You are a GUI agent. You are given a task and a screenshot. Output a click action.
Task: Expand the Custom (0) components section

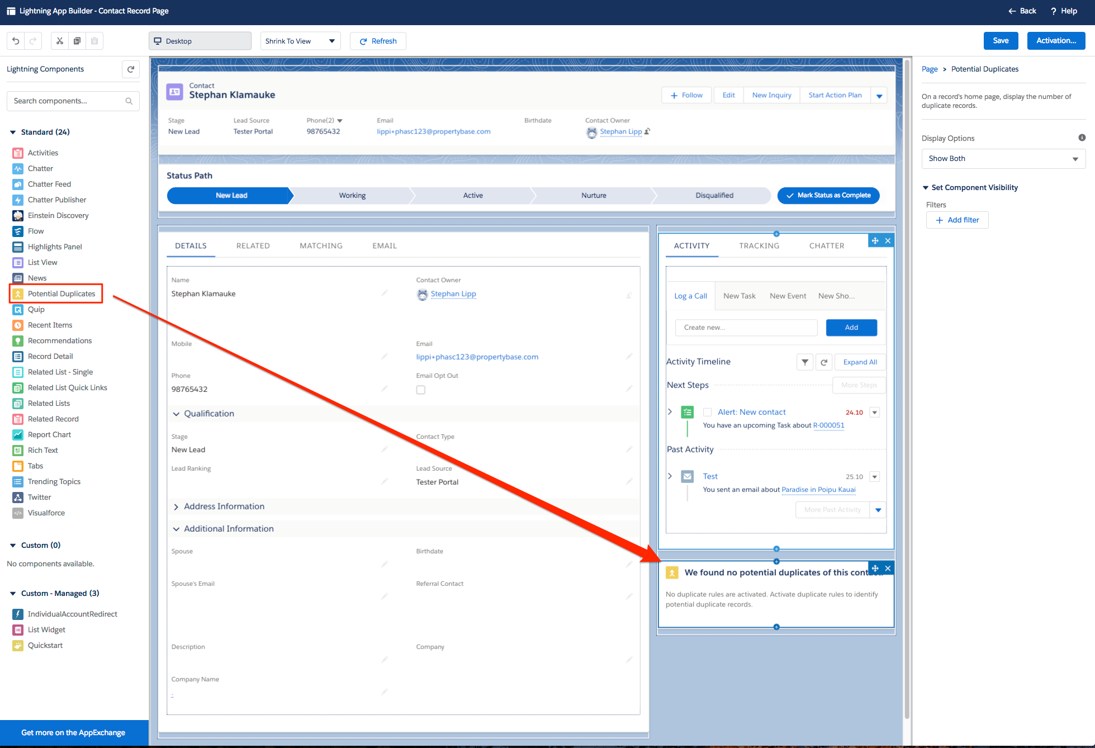click(13, 545)
